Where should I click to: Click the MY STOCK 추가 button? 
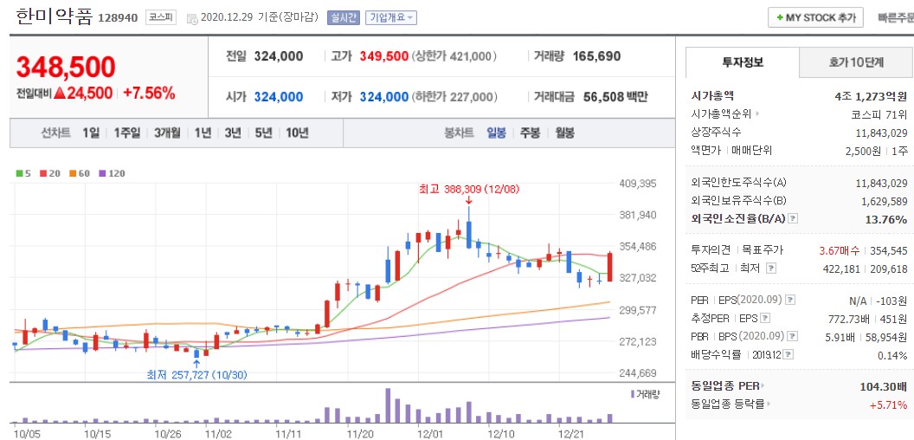point(815,17)
